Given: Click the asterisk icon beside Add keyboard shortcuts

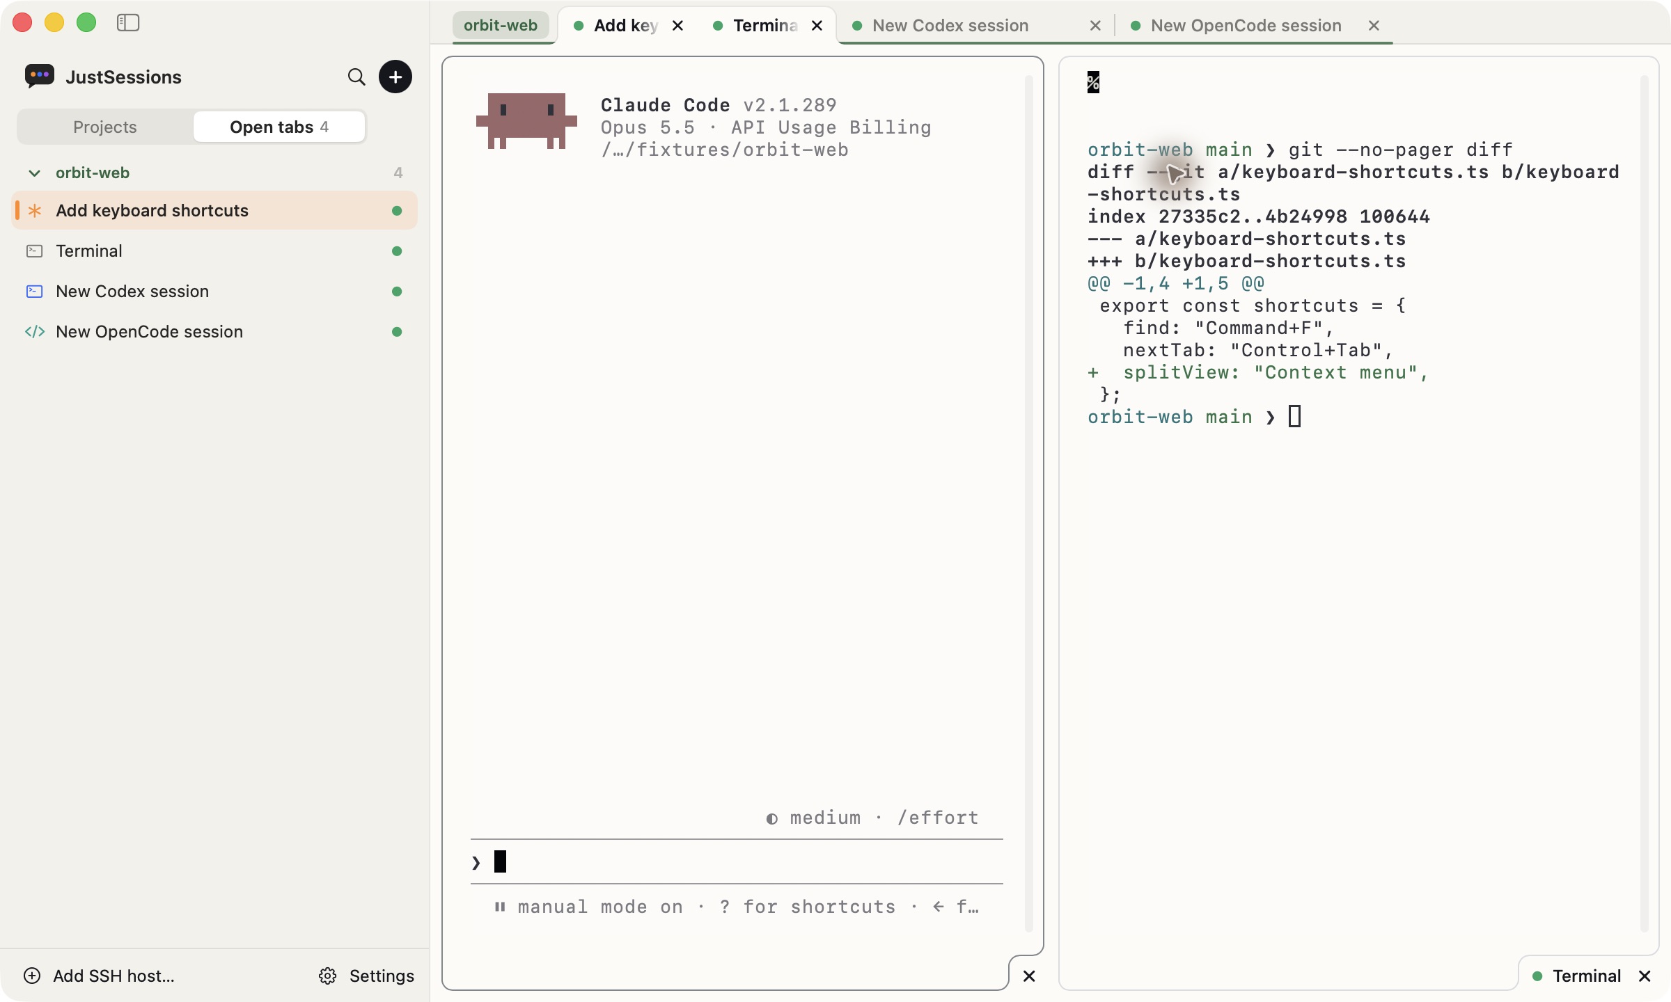Looking at the screenshot, I should 35,210.
